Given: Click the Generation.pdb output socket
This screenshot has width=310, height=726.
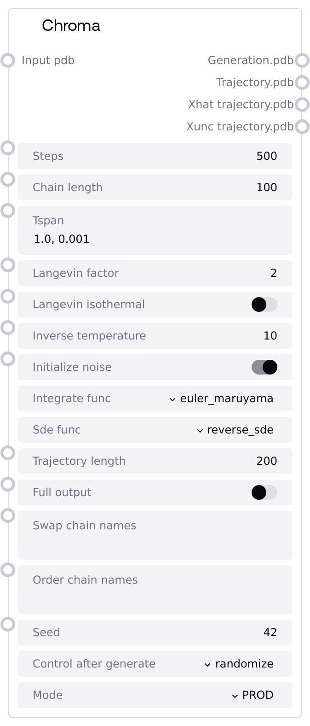Looking at the screenshot, I should [x=302, y=60].
